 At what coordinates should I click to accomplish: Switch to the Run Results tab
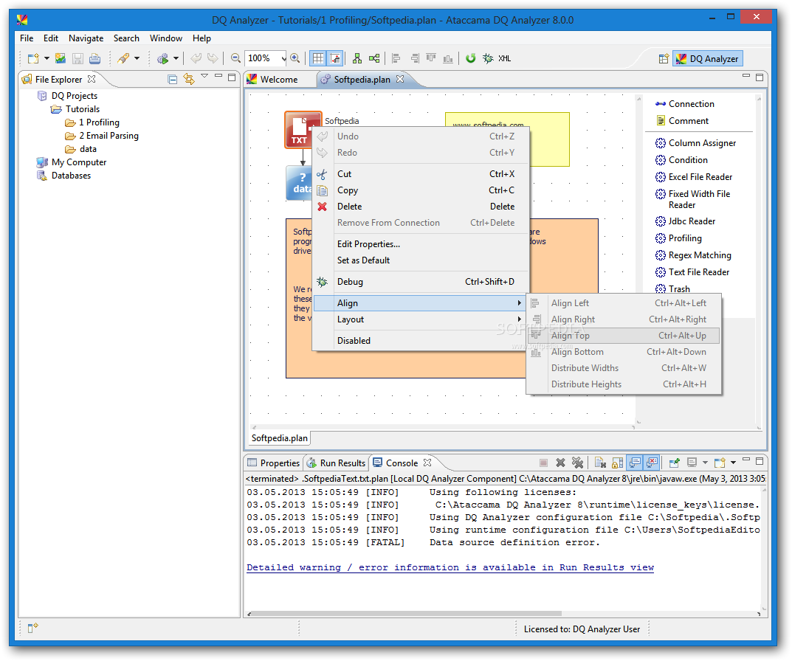point(336,463)
